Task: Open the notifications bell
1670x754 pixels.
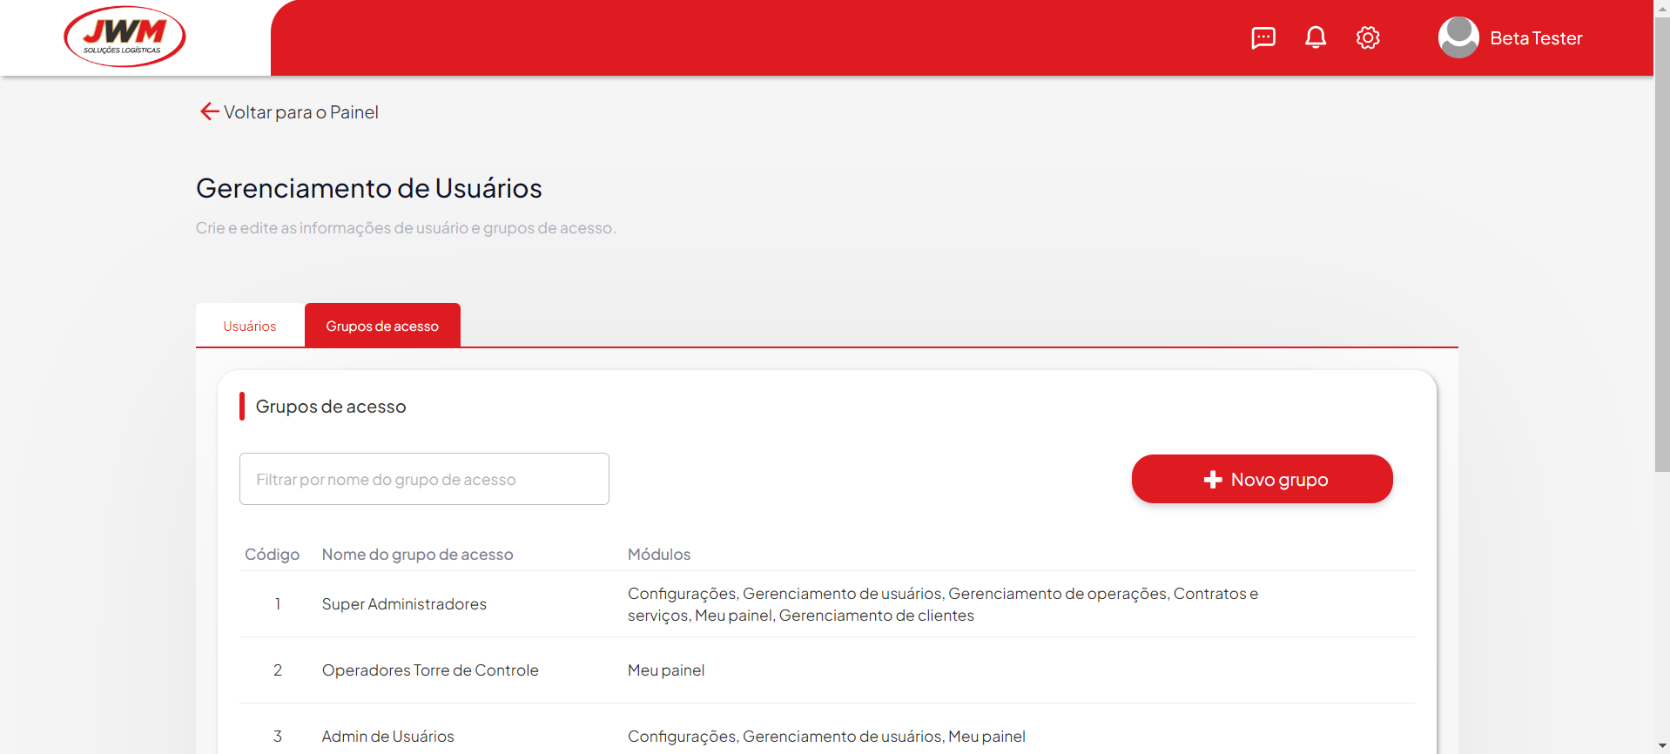Action: [x=1315, y=37]
